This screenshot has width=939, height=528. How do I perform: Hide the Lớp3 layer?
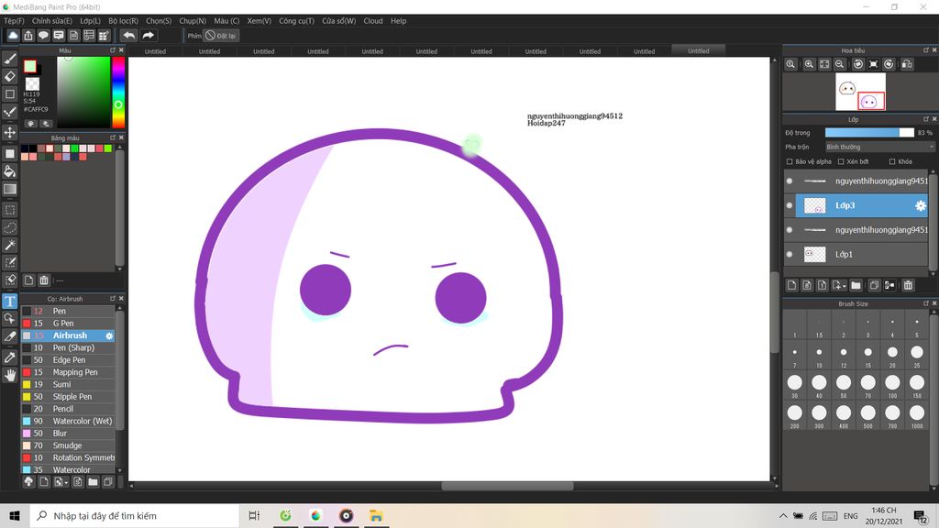790,205
